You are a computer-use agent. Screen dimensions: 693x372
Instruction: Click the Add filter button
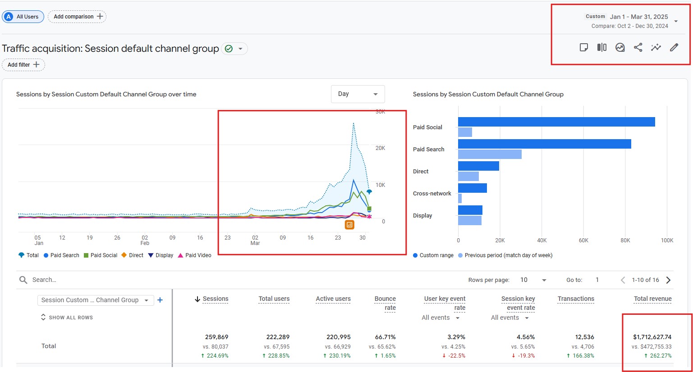23,65
